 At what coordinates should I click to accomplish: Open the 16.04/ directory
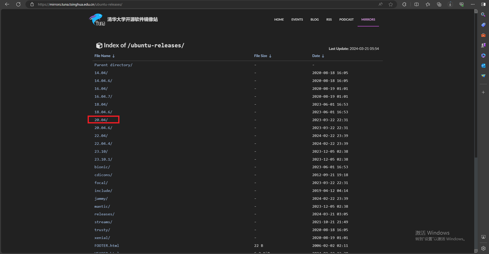(x=101, y=89)
